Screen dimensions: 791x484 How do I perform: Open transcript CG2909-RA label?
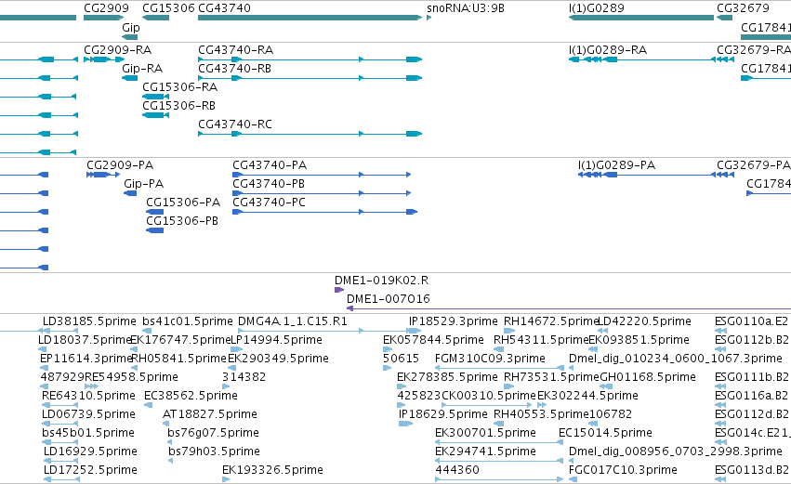click(117, 50)
